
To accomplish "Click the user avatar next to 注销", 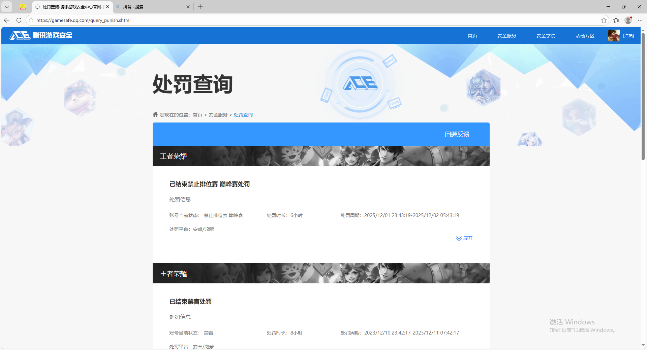I will tap(613, 35).
